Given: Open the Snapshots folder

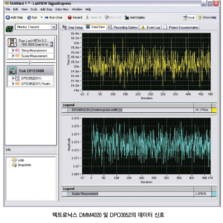Looking at the screenshot, I should click(24, 165).
